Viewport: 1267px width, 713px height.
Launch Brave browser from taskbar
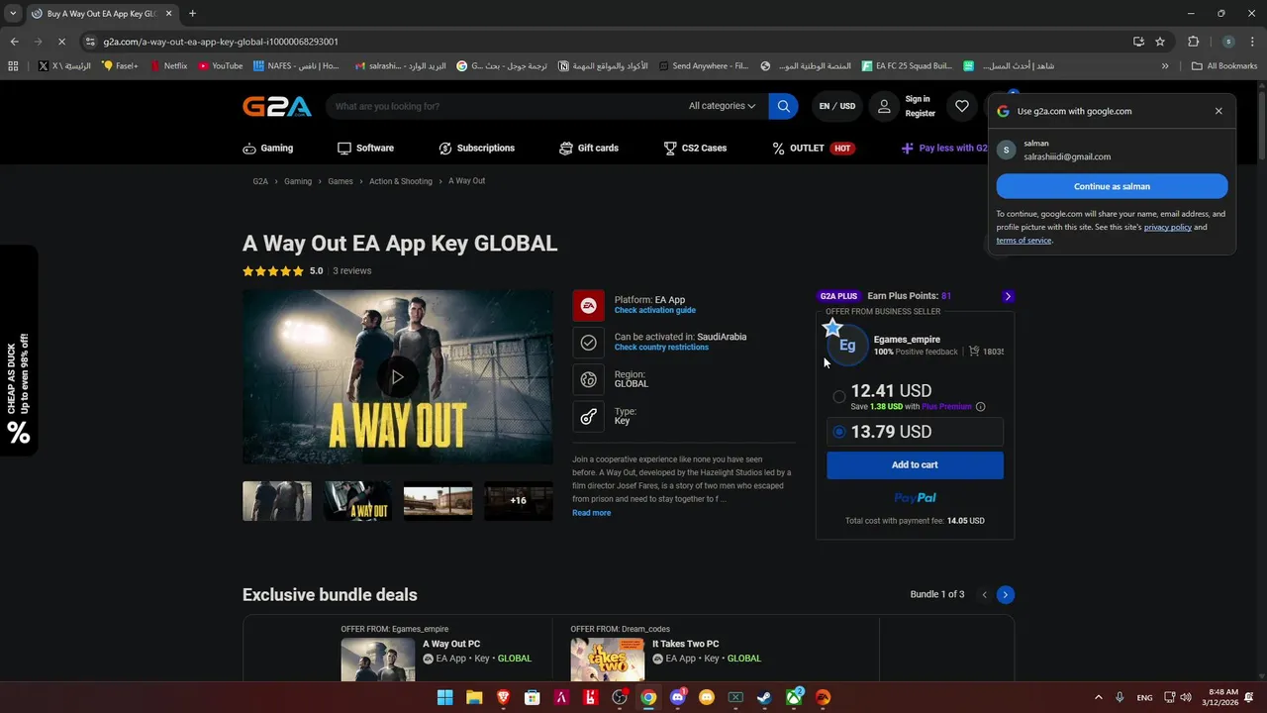tap(503, 697)
